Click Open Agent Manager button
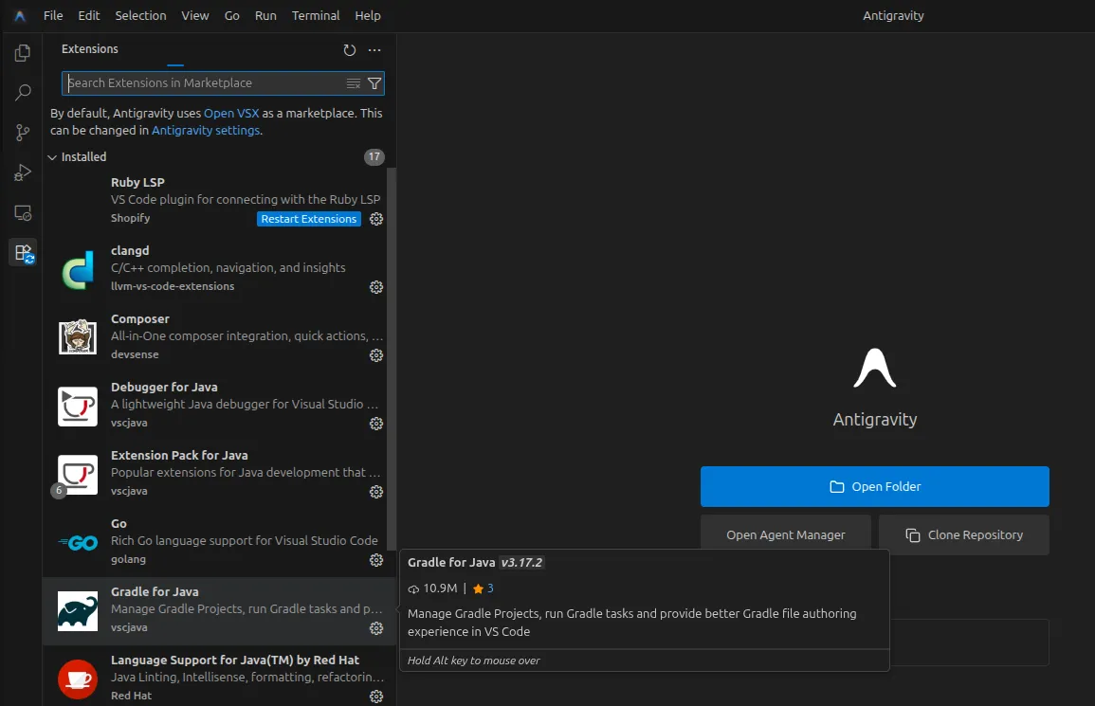 click(786, 534)
